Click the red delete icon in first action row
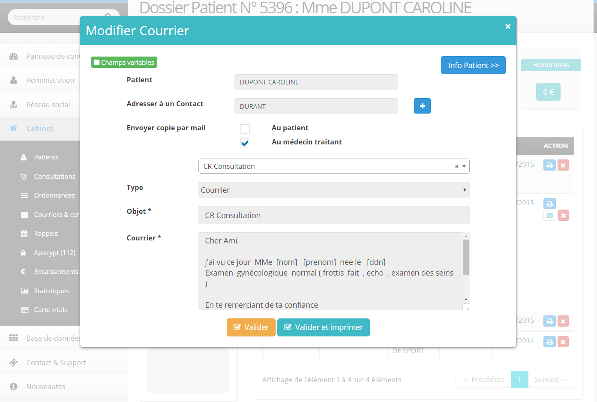The width and height of the screenshot is (597, 402). 563,165
